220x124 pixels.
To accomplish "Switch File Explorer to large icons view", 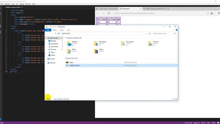I will (x=176, y=99).
